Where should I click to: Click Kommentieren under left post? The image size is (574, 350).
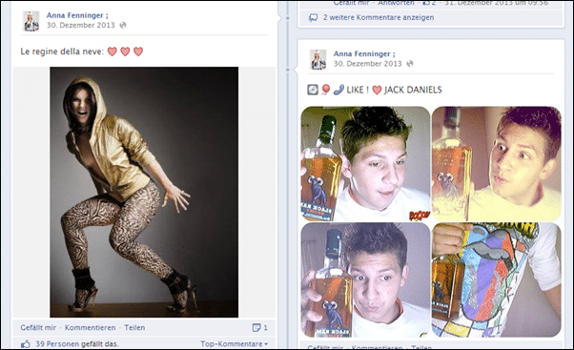pyautogui.click(x=90, y=328)
